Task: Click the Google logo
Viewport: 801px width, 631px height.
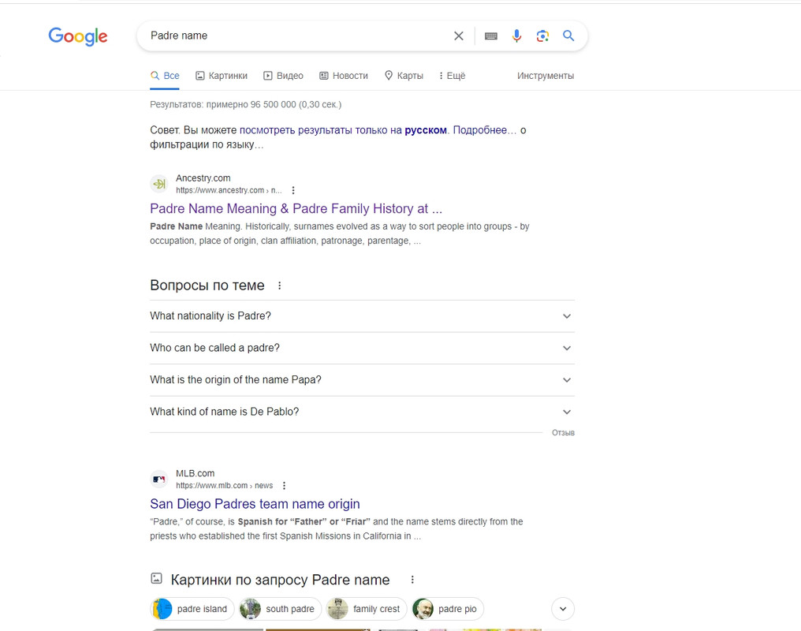Action: pyautogui.click(x=78, y=36)
